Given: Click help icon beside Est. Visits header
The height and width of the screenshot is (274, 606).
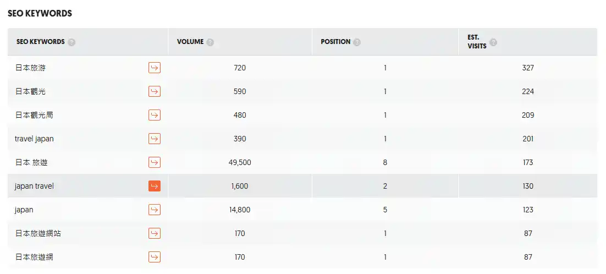Looking at the screenshot, I should 493,42.
